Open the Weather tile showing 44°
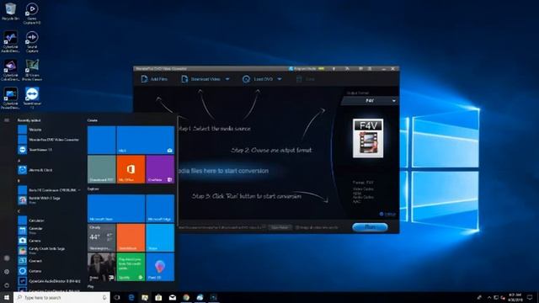 click(101, 237)
